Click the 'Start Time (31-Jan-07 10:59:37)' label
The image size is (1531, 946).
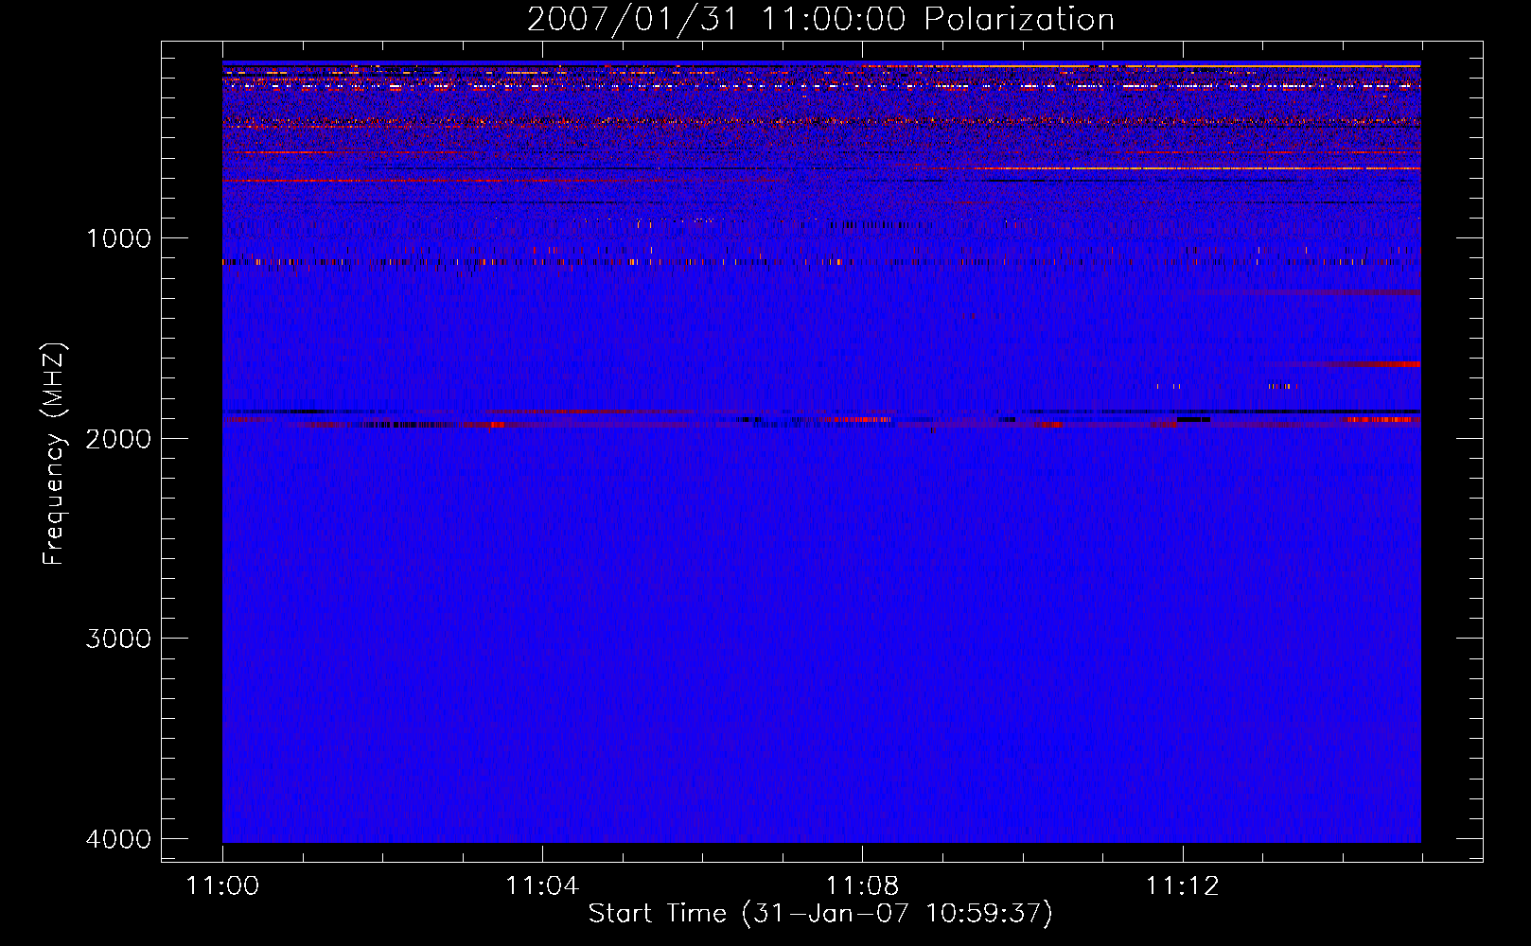tap(820, 914)
